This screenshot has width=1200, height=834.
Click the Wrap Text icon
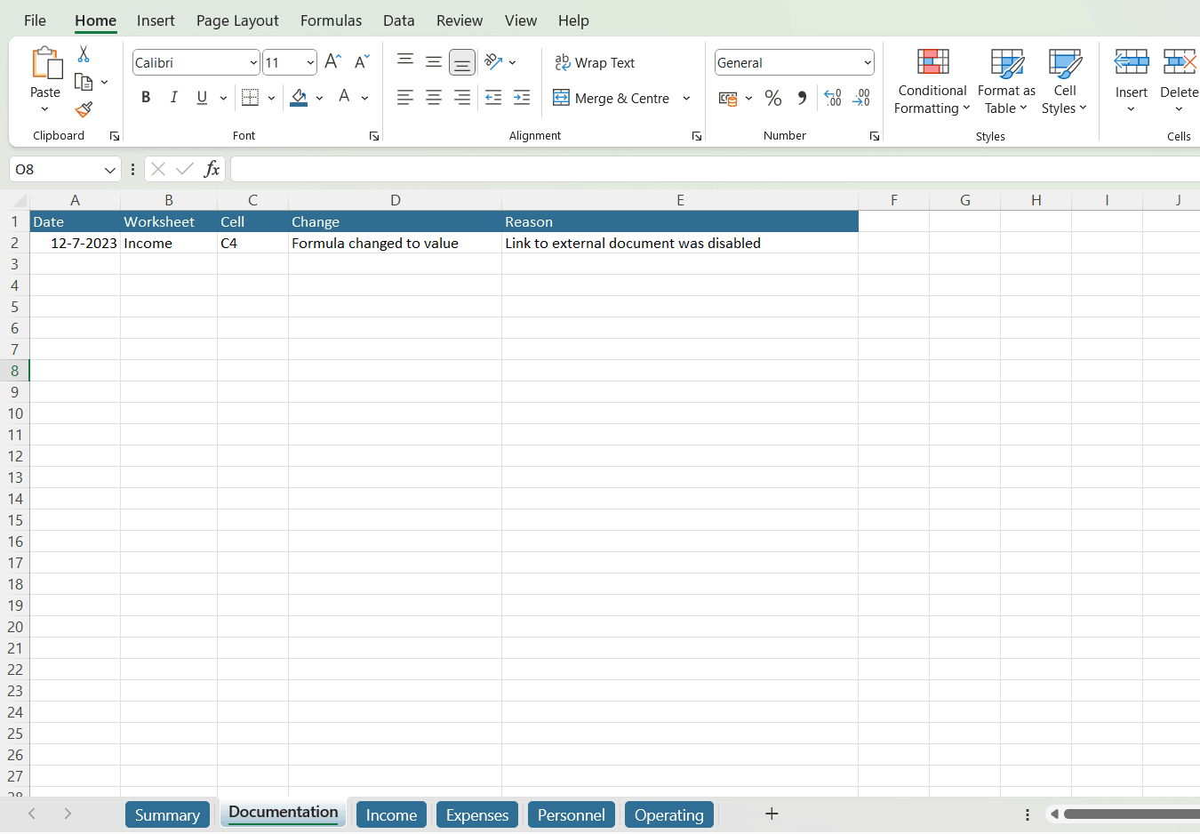pyautogui.click(x=563, y=62)
